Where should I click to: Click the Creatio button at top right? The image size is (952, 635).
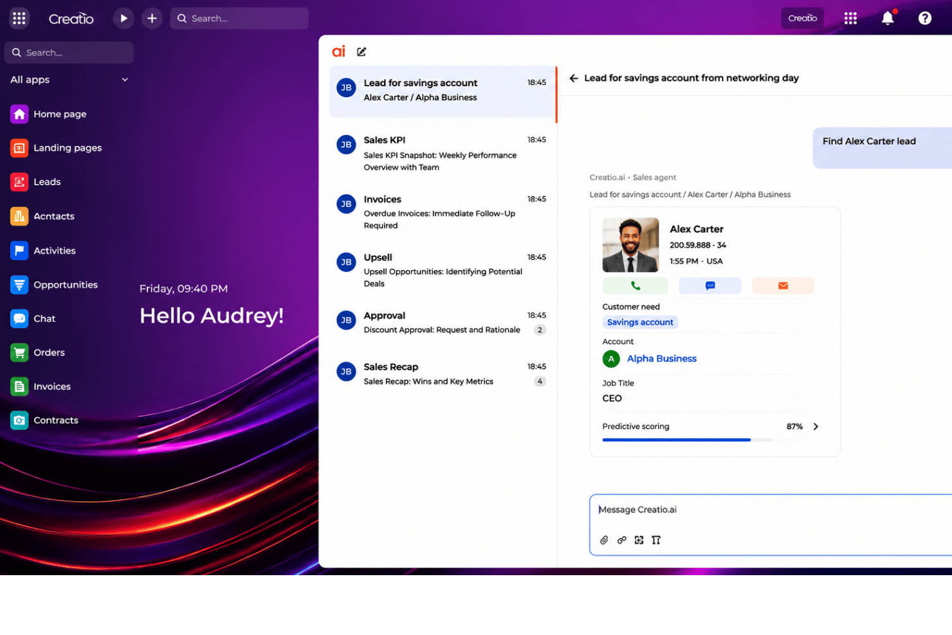(802, 18)
